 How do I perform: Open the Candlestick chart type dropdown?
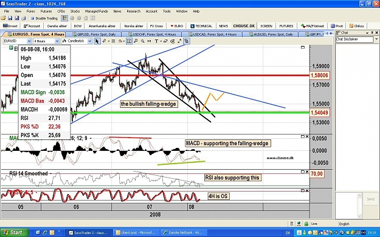(x=89, y=41)
